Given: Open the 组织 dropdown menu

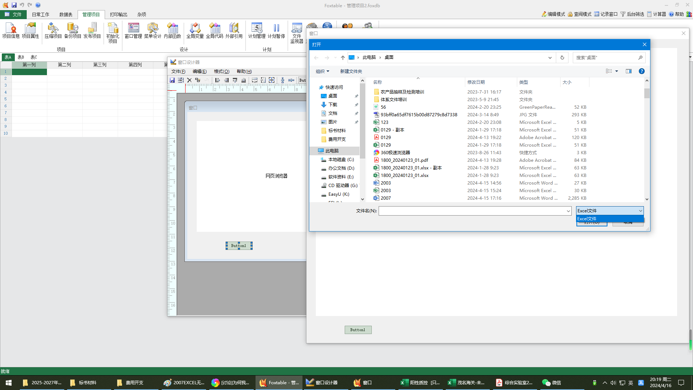Looking at the screenshot, I should [322, 71].
